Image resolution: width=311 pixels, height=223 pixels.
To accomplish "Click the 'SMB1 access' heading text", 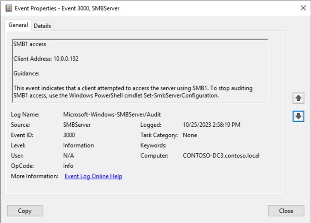I will [30, 44].
